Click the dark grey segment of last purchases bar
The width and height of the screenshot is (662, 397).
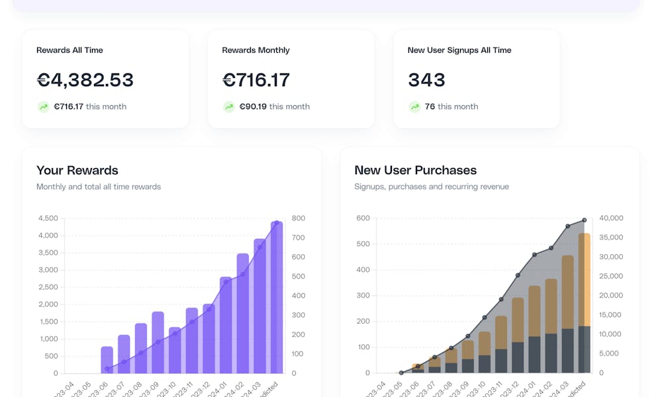point(585,349)
